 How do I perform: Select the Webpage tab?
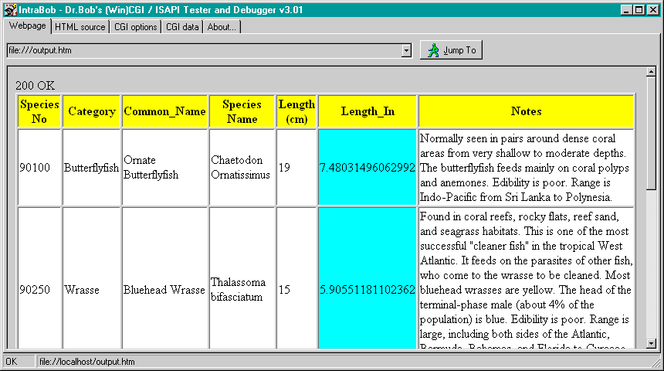coord(27,26)
